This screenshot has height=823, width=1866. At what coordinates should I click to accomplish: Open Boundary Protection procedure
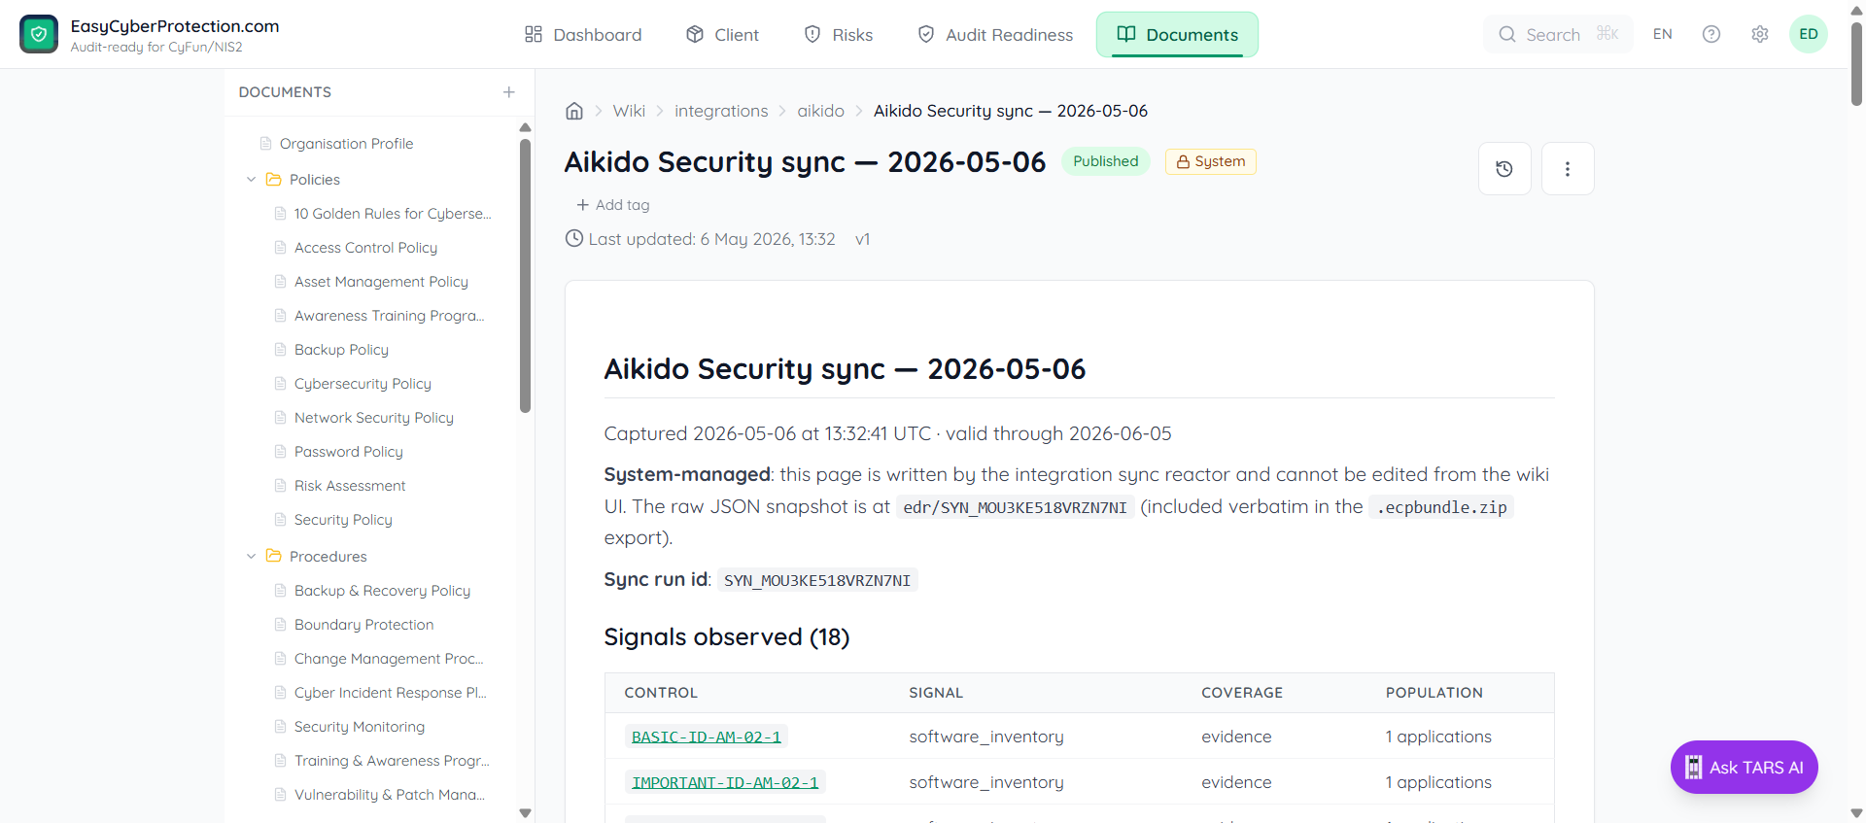pyautogui.click(x=363, y=625)
